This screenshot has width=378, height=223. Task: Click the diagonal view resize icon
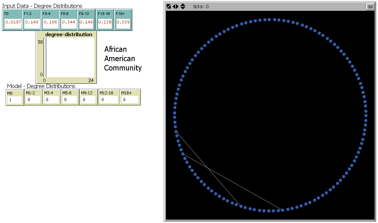click(x=169, y=6)
